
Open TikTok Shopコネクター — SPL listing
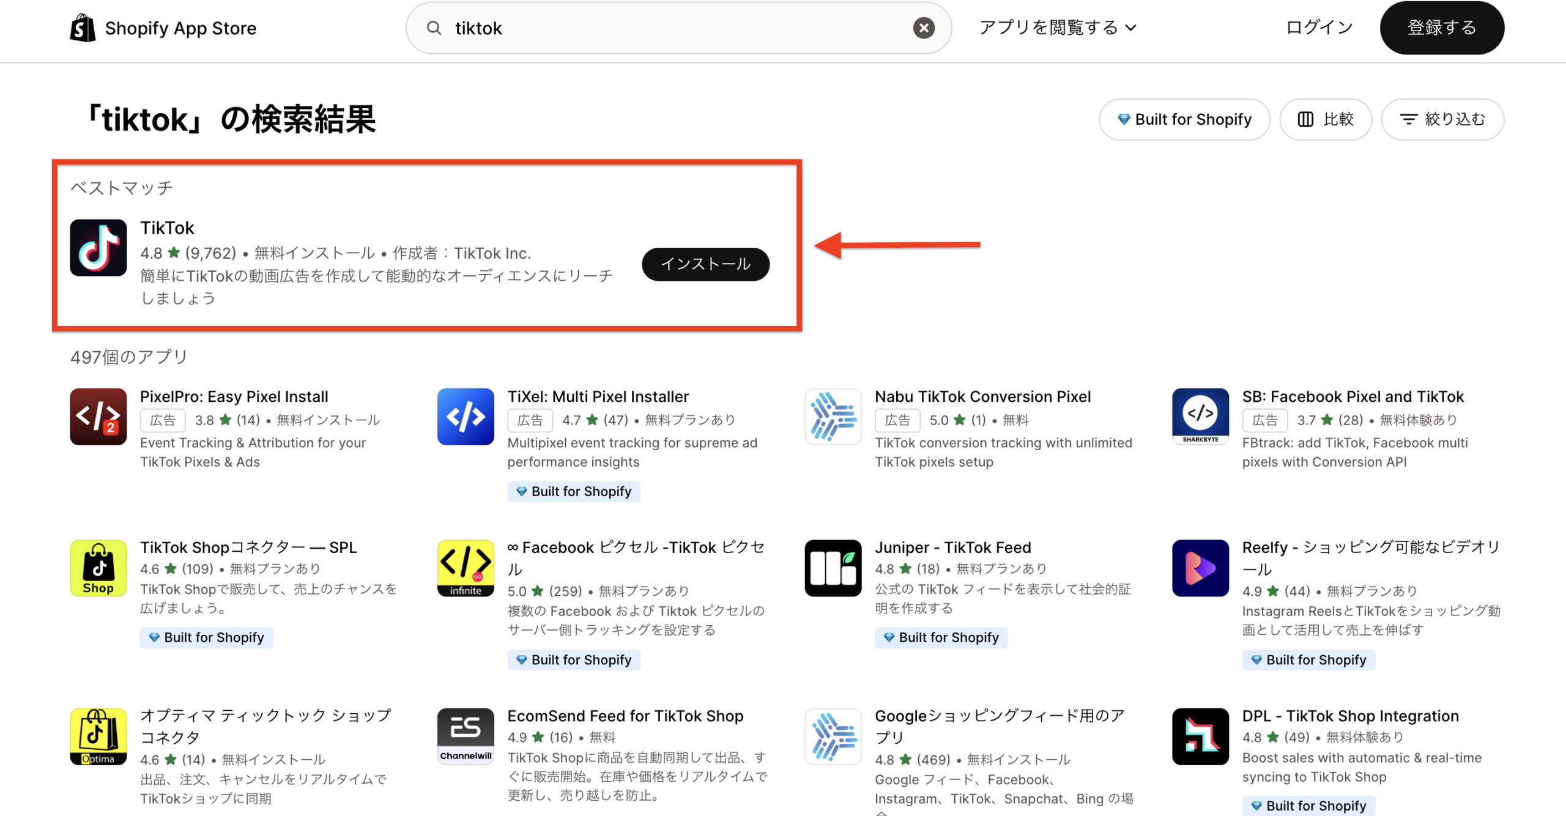(x=248, y=547)
